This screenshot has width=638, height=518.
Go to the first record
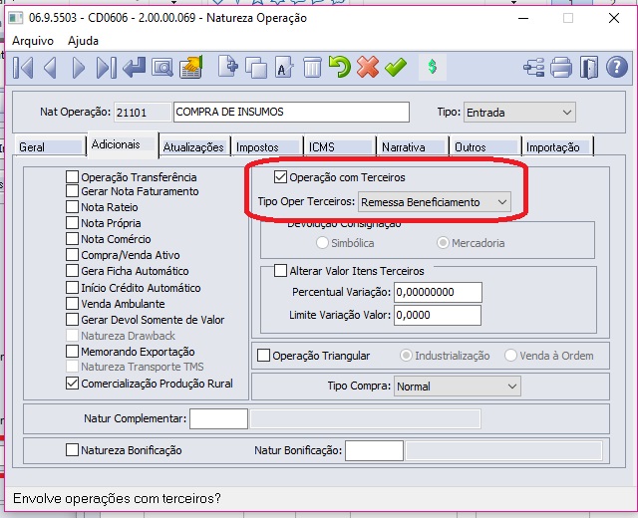[x=23, y=67]
